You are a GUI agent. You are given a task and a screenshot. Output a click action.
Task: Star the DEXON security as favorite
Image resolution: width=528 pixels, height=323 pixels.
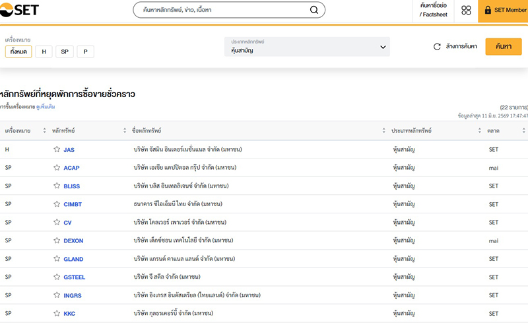coord(57,240)
